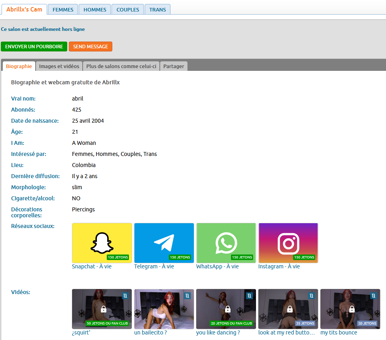Switch to the Partager tab

click(x=174, y=66)
